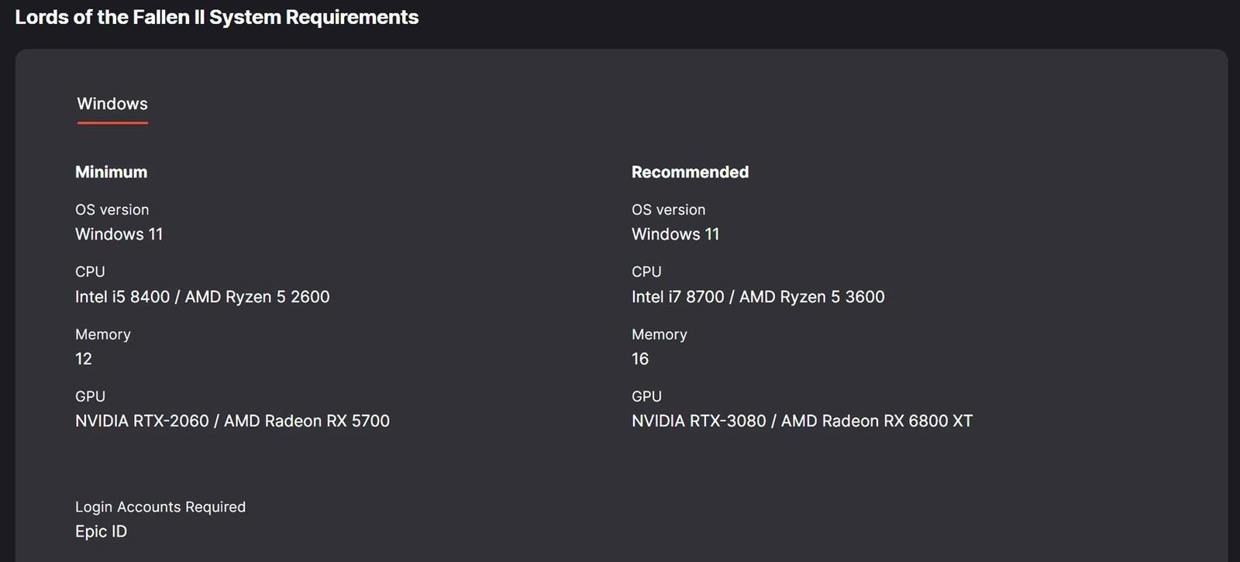Screen dimensions: 1240x562
Task: Click the Memory label in Minimum column
Action: (x=103, y=335)
